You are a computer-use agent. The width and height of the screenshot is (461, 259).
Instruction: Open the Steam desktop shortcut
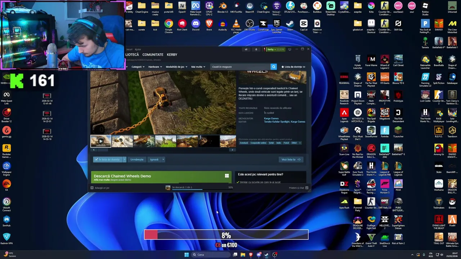point(290,26)
